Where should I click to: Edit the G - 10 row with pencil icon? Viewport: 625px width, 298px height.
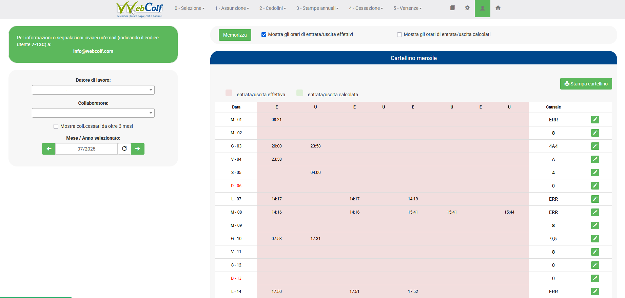tap(595, 239)
